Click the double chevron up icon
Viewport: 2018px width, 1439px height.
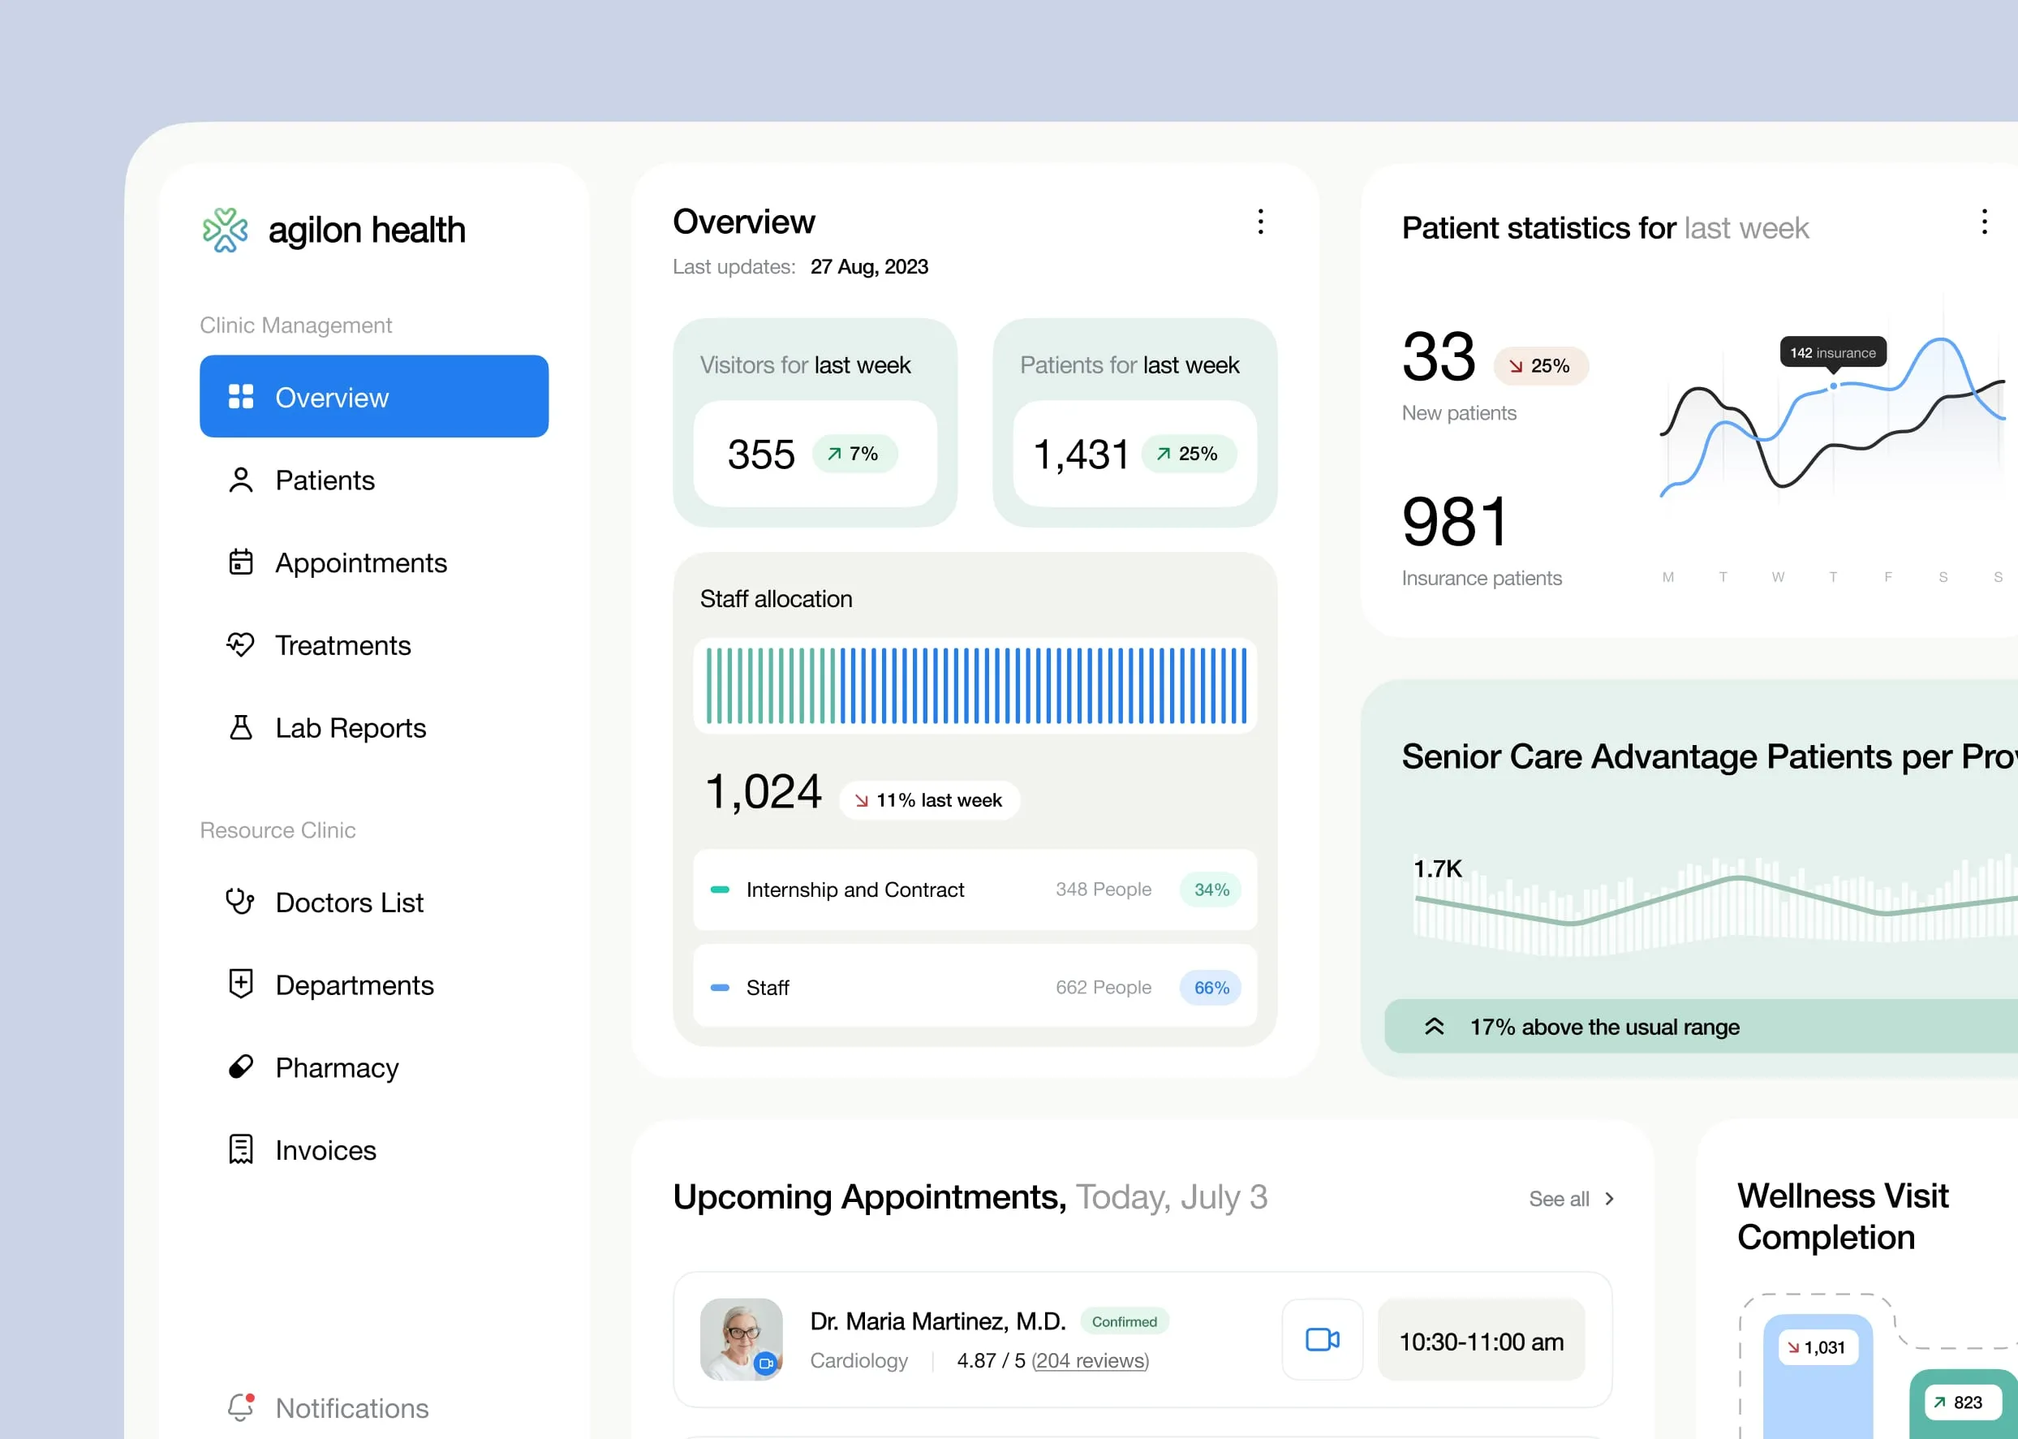(x=1435, y=1026)
